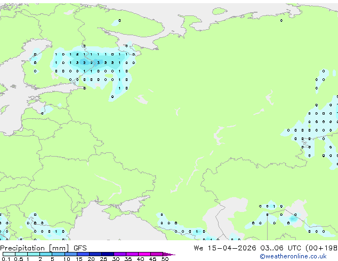
Task: Click the 50 legend label
Action: [x=165, y=259]
